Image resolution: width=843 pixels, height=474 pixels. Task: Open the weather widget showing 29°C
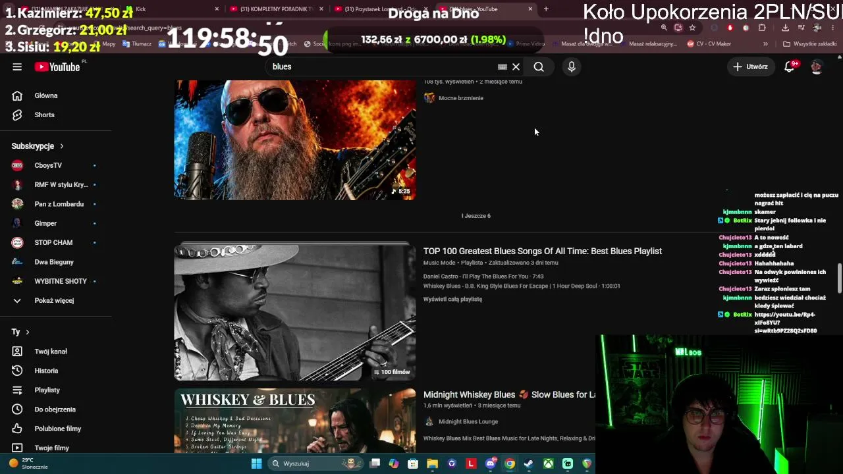click(28, 463)
